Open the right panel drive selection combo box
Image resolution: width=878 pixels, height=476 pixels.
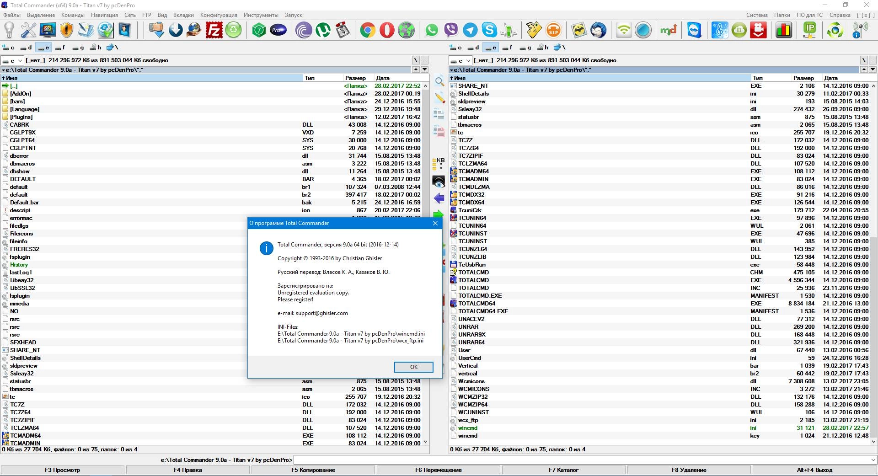tap(460, 60)
